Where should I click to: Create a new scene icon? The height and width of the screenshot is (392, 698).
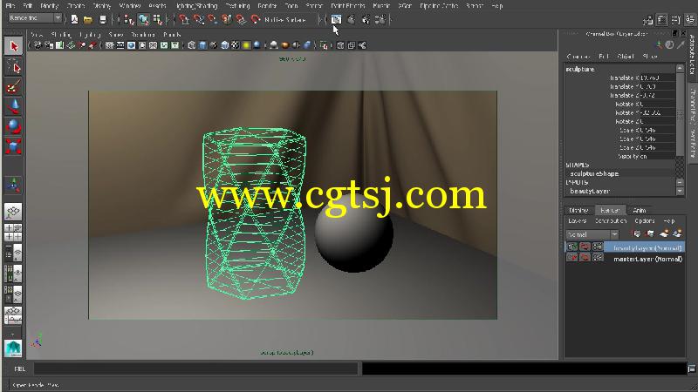74,19
